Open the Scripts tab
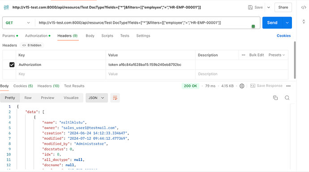The image size is (309, 172). pos(107,36)
